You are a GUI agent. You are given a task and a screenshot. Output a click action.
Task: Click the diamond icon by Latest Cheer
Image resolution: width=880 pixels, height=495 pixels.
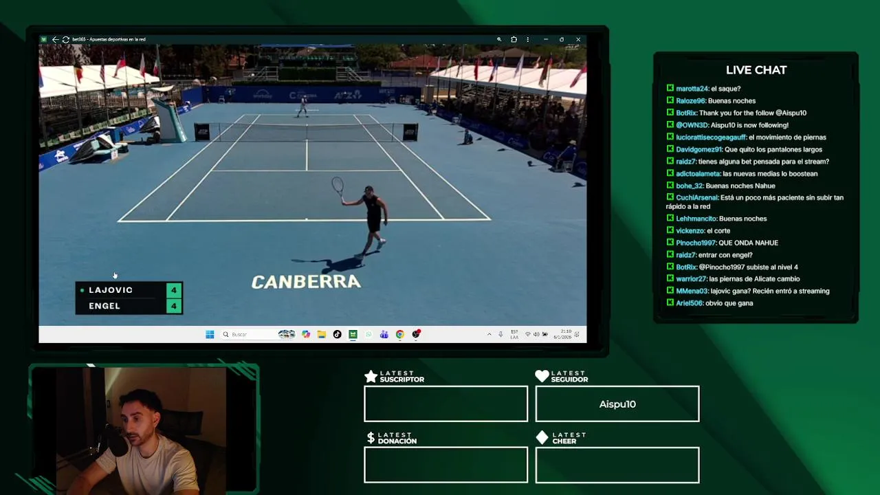click(542, 438)
